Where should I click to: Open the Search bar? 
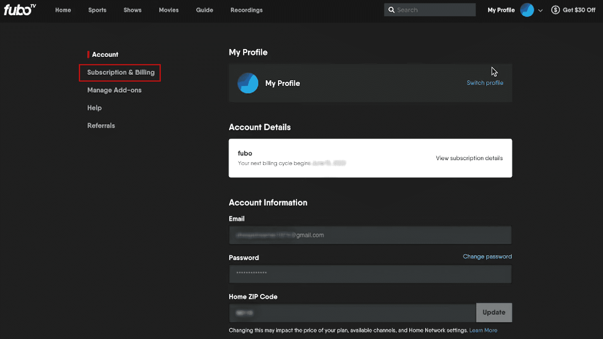click(429, 9)
